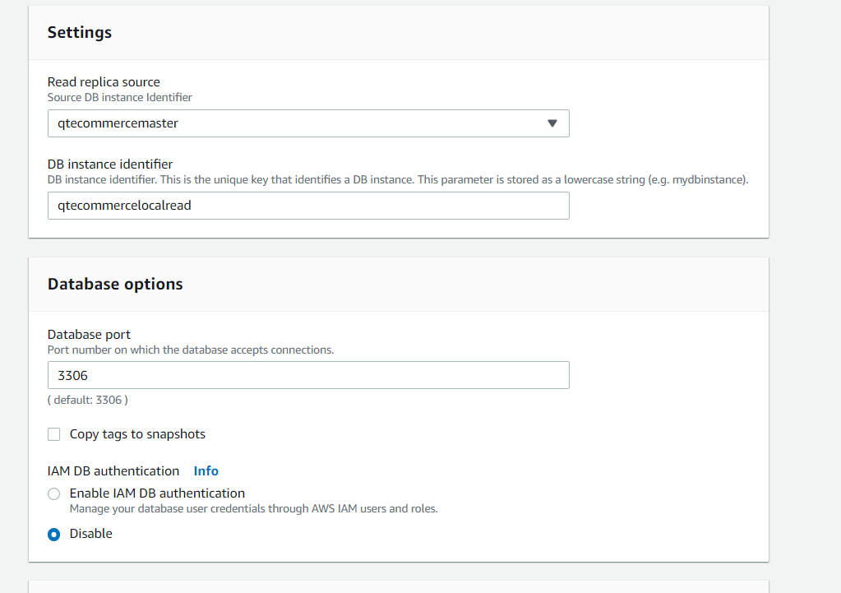Click the Settings section heading
The image size is (841, 593).
point(80,32)
